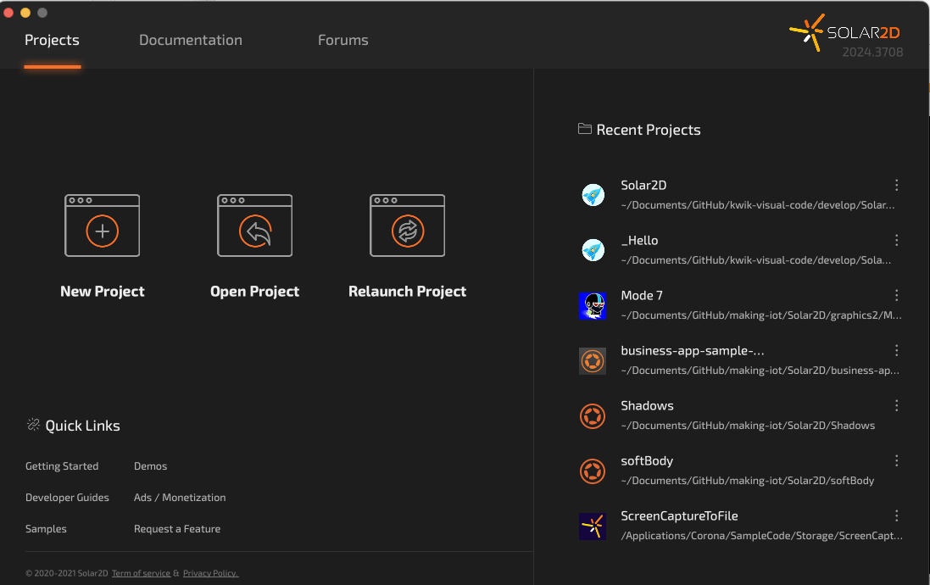Image resolution: width=930 pixels, height=585 pixels.
Task: Open three-dot menu for Mode 7
Action: pyautogui.click(x=896, y=295)
